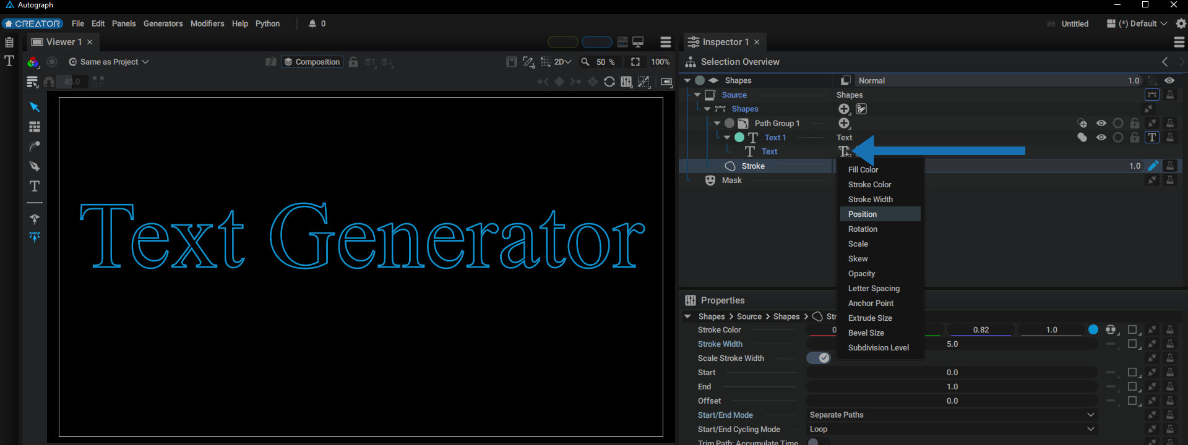Image resolution: width=1188 pixels, height=445 pixels.
Task: Go back with Selection Overview left chevron
Action: click(x=1165, y=62)
